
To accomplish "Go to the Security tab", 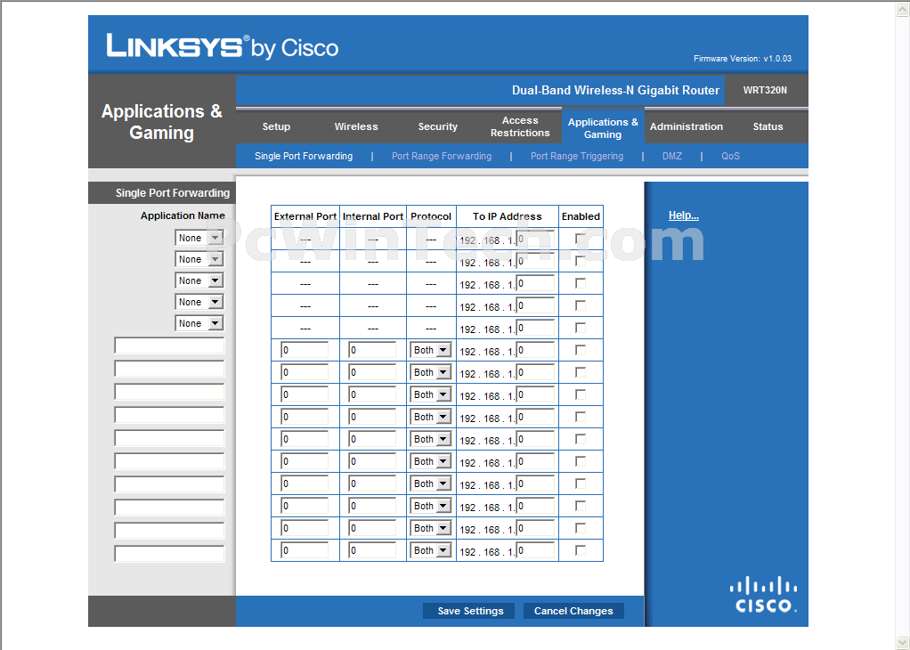I will point(437,126).
